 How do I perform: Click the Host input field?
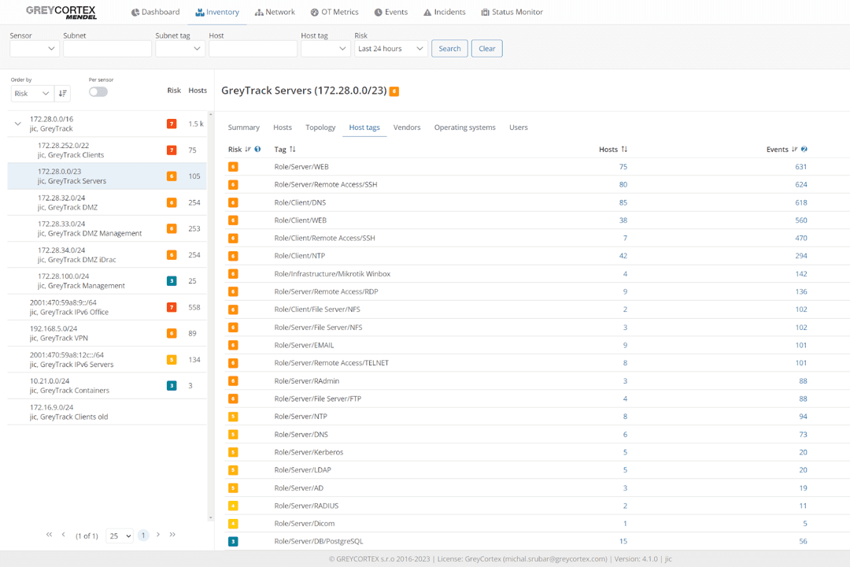click(x=253, y=48)
